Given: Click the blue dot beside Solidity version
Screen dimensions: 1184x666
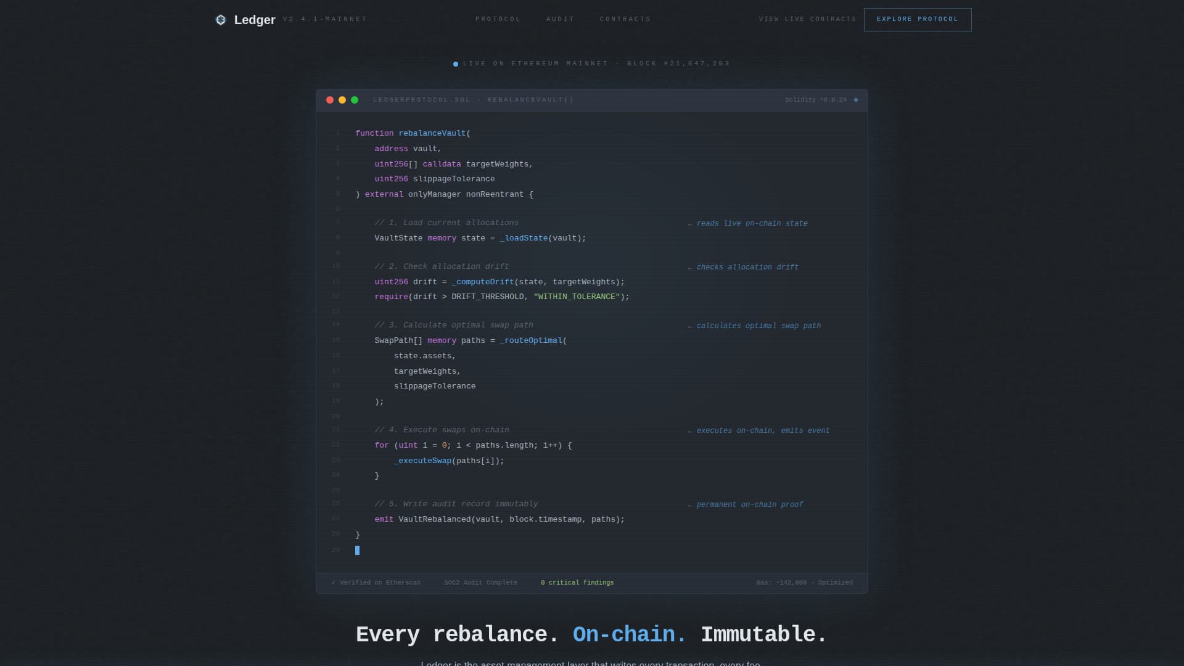Looking at the screenshot, I should [855, 100].
